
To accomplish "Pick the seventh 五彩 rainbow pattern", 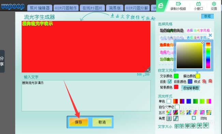I will [209, 112].
